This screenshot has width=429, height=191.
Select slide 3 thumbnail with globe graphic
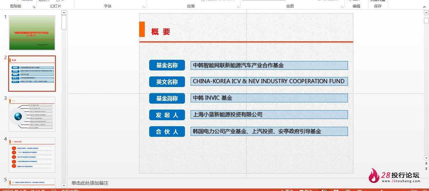point(32,114)
